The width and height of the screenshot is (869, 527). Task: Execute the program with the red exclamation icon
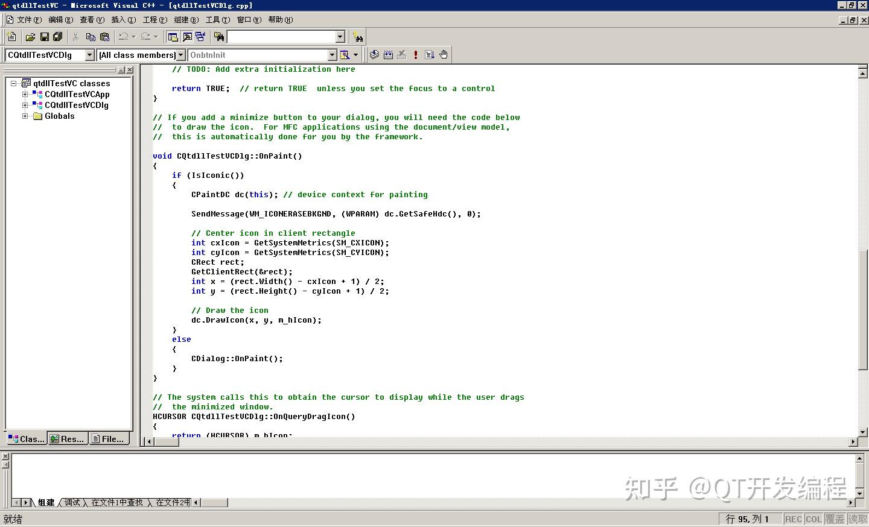415,54
